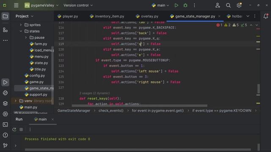Expand the pause folder
This screenshot has width=271, height=152.
[26, 38]
